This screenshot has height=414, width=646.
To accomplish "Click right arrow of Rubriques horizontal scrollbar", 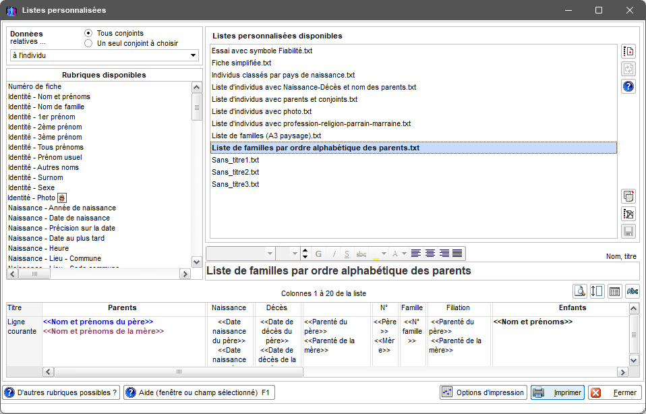I will coord(185,274).
